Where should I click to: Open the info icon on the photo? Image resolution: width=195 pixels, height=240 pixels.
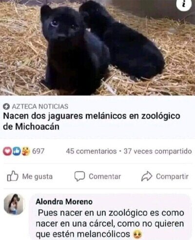[x=184, y=4]
